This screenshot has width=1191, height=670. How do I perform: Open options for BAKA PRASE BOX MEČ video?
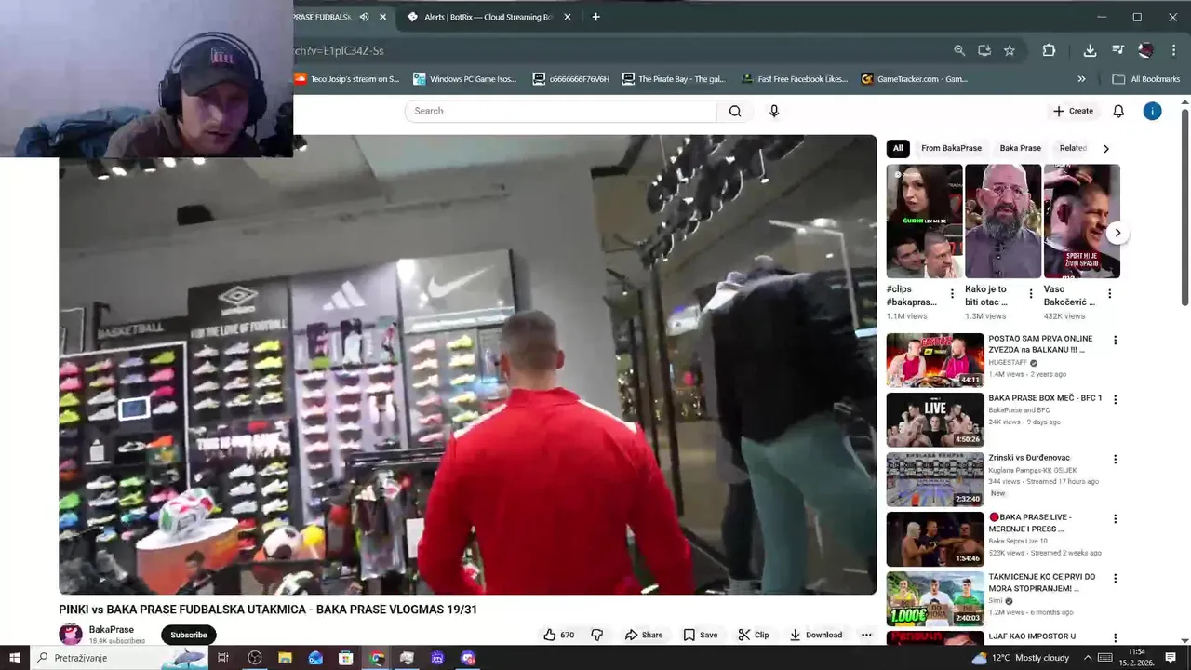pos(1115,399)
